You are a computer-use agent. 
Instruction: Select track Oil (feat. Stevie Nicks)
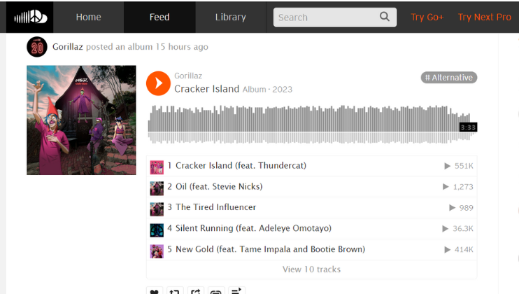click(x=311, y=187)
